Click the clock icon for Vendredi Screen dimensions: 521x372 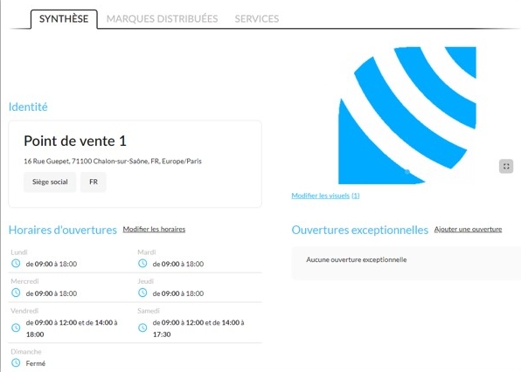coord(16,327)
